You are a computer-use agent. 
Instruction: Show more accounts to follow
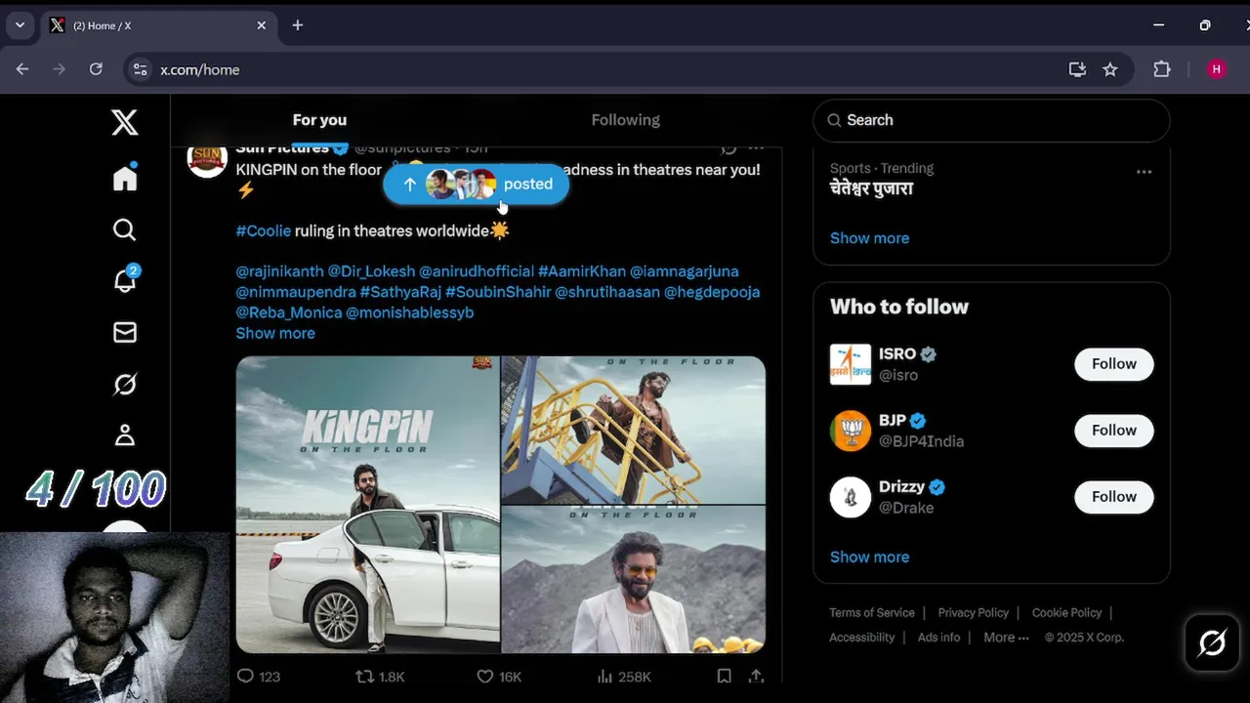tap(869, 557)
